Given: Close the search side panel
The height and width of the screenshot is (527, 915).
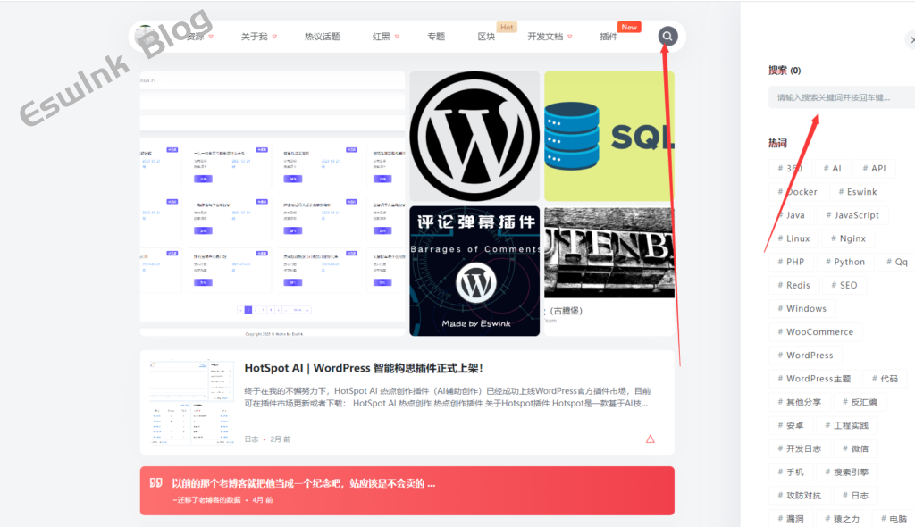Looking at the screenshot, I should tap(911, 40).
